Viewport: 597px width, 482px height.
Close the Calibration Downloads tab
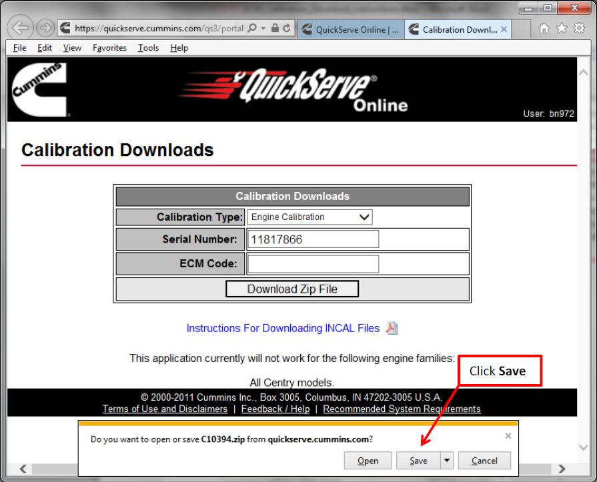(504, 29)
